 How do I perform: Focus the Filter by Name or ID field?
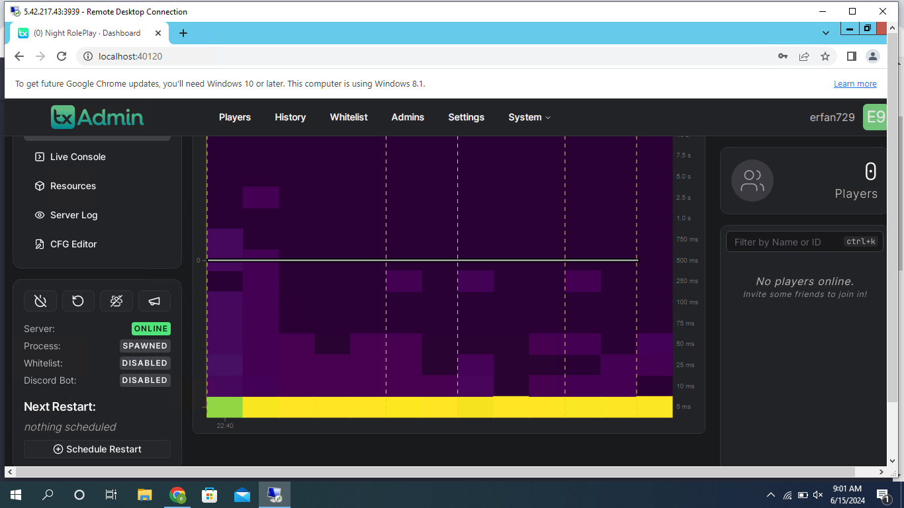(x=784, y=242)
